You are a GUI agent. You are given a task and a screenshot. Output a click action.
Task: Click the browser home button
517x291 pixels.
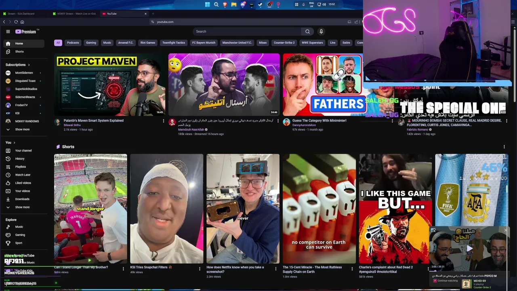[22, 22]
